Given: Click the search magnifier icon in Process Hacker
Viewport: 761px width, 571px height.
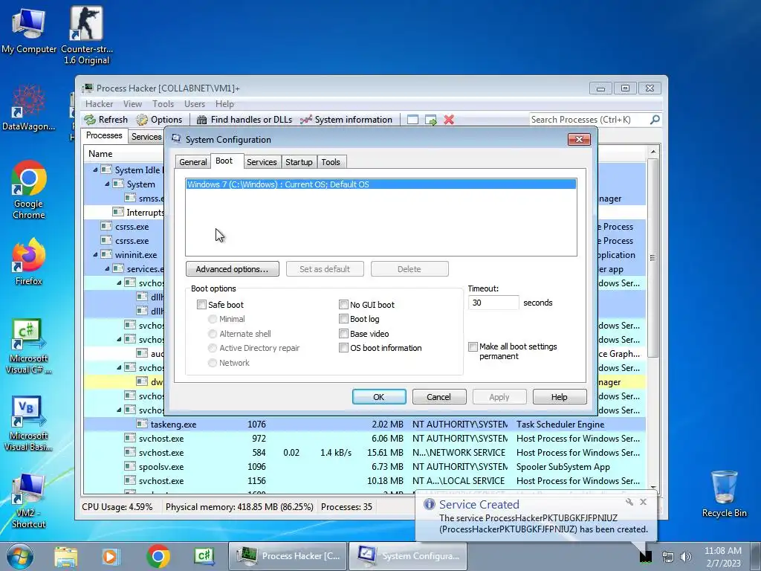Looking at the screenshot, I should pyautogui.click(x=655, y=119).
